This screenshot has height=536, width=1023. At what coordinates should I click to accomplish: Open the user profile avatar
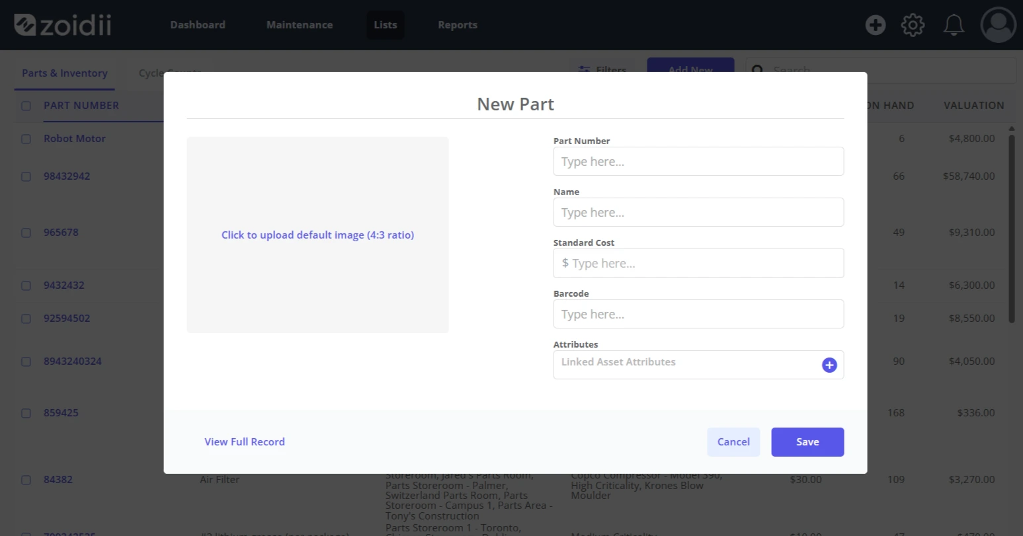998,25
